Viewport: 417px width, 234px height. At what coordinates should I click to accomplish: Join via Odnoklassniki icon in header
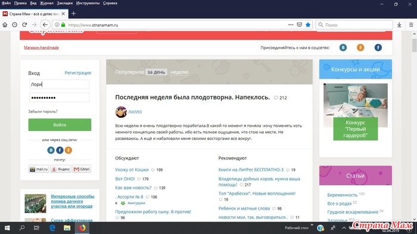[360, 48]
